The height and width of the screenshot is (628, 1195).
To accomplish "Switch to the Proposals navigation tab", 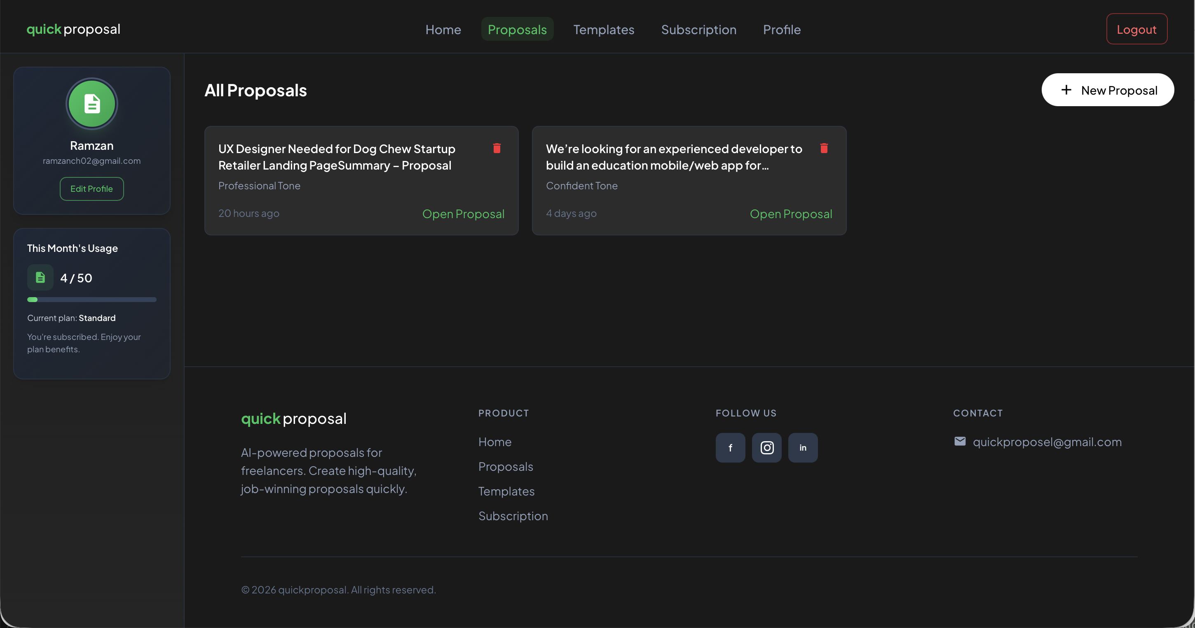I will [x=517, y=29].
